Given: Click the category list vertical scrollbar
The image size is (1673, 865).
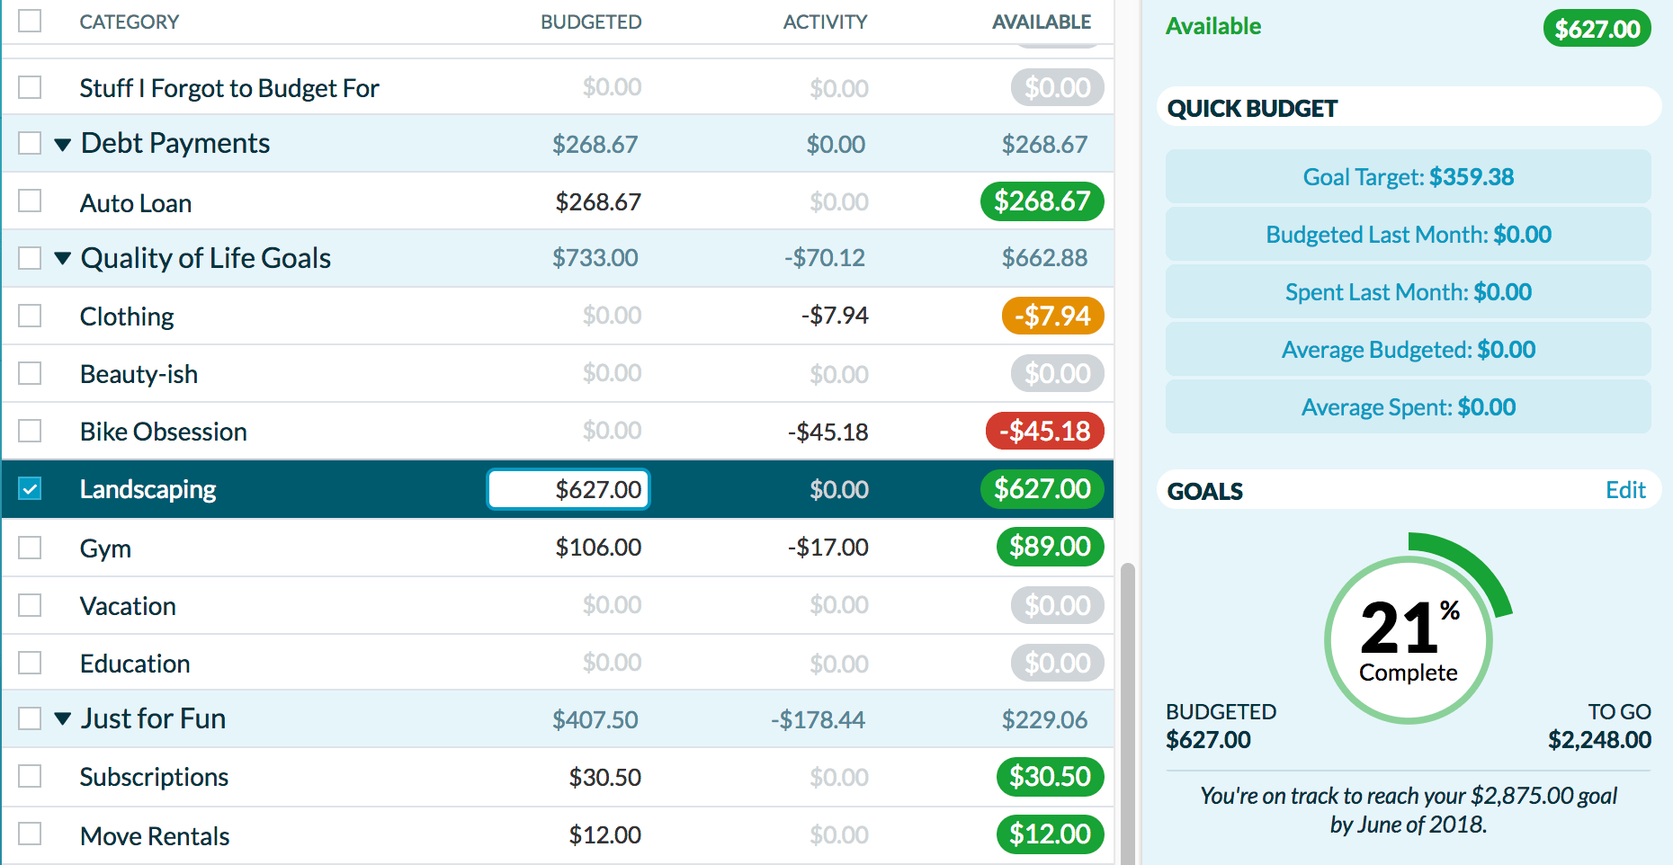Looking at the screenshot, I should [x=1127, y=710].
